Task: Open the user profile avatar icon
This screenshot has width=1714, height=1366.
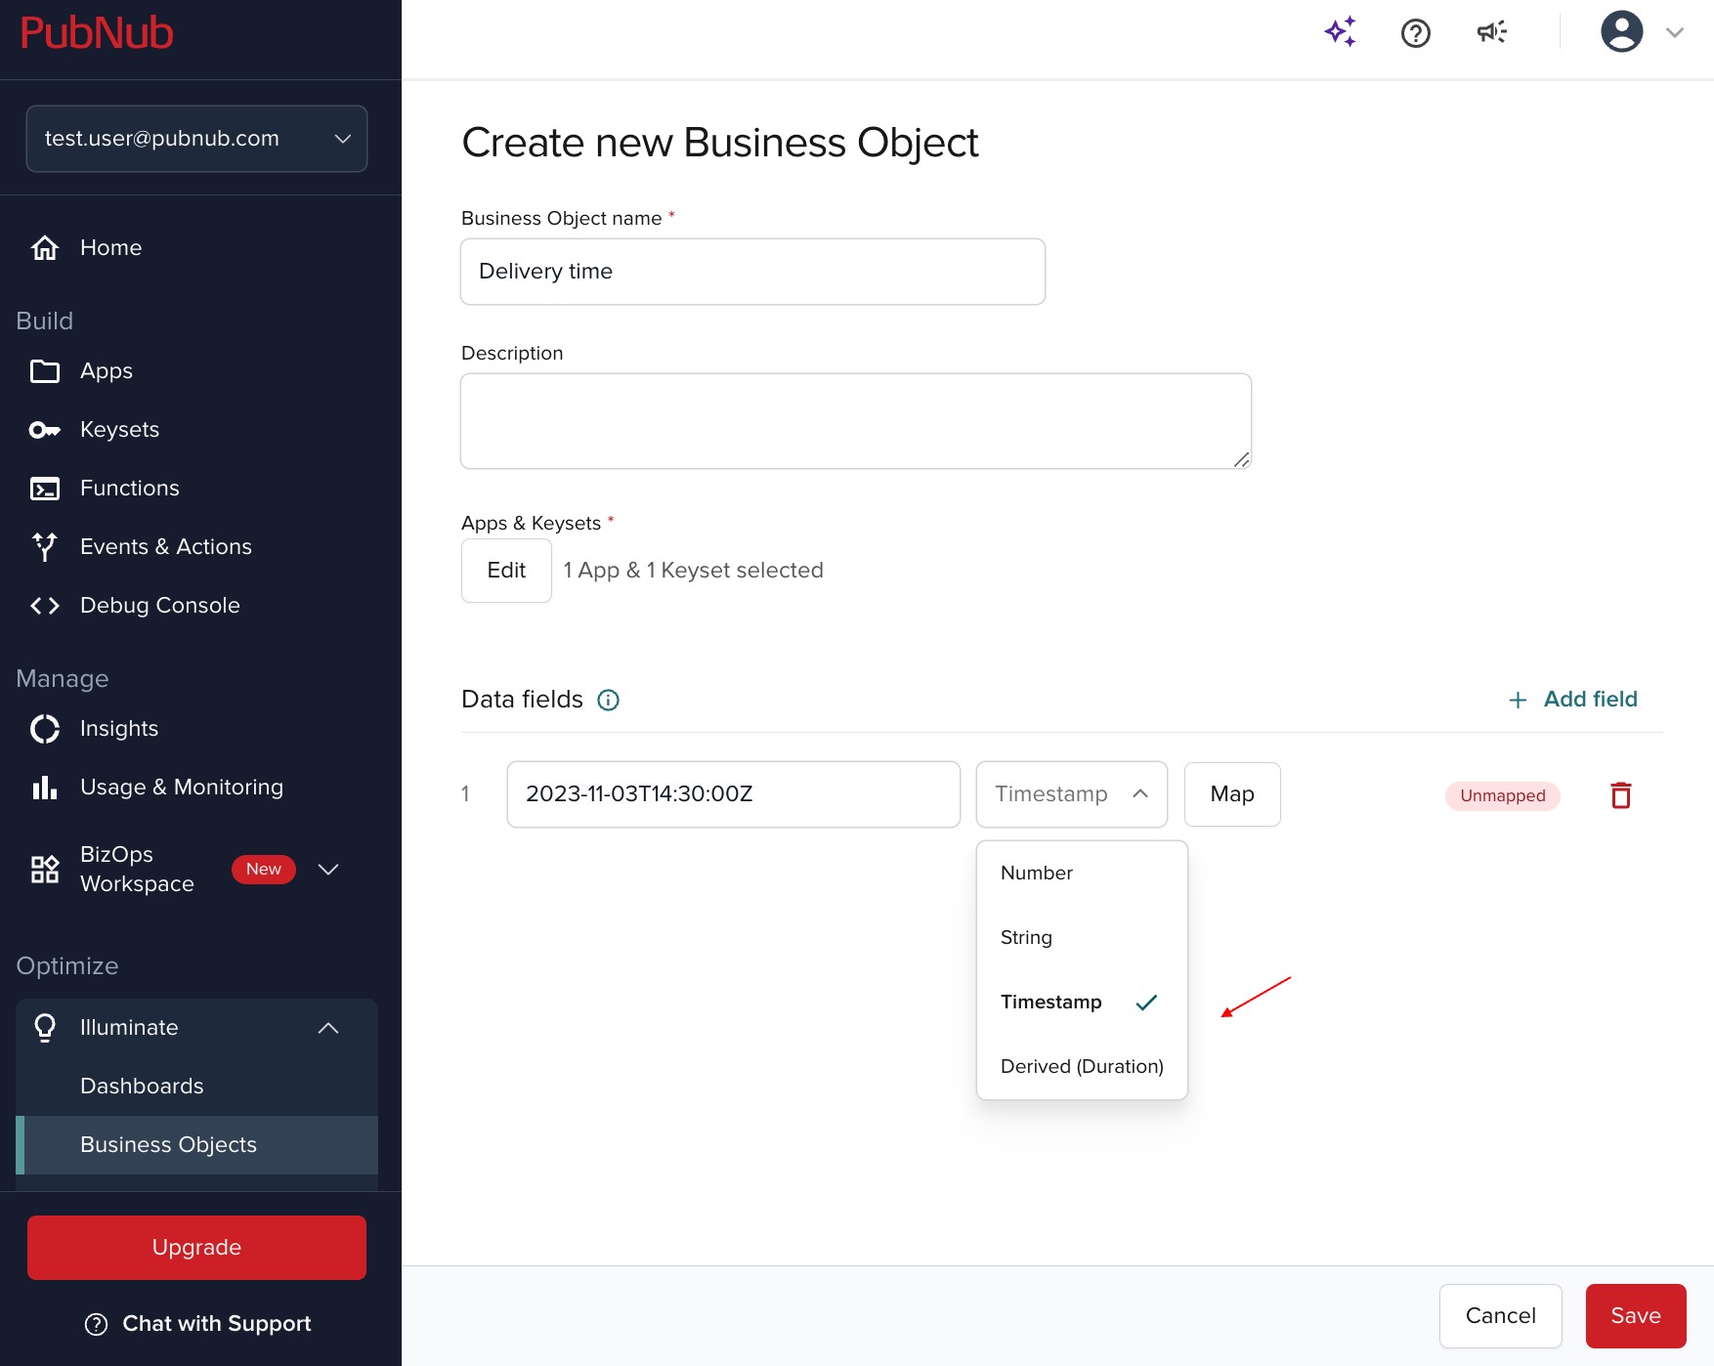Action: coord(1621,32)
